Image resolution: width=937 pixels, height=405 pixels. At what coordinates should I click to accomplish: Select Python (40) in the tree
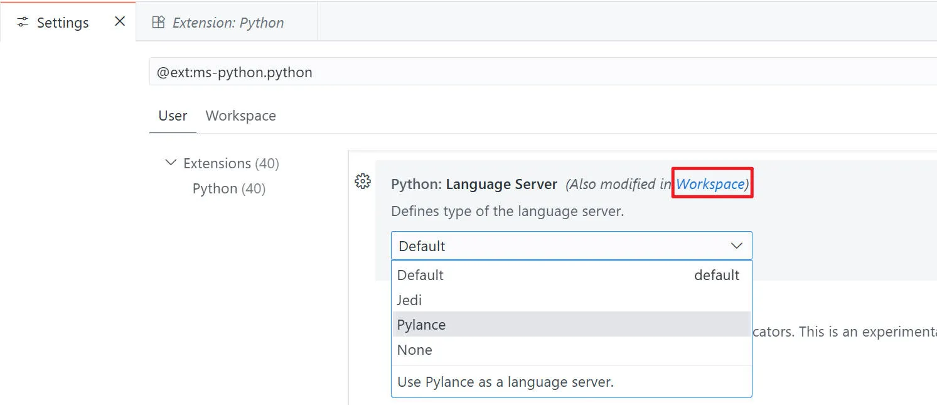228,189
